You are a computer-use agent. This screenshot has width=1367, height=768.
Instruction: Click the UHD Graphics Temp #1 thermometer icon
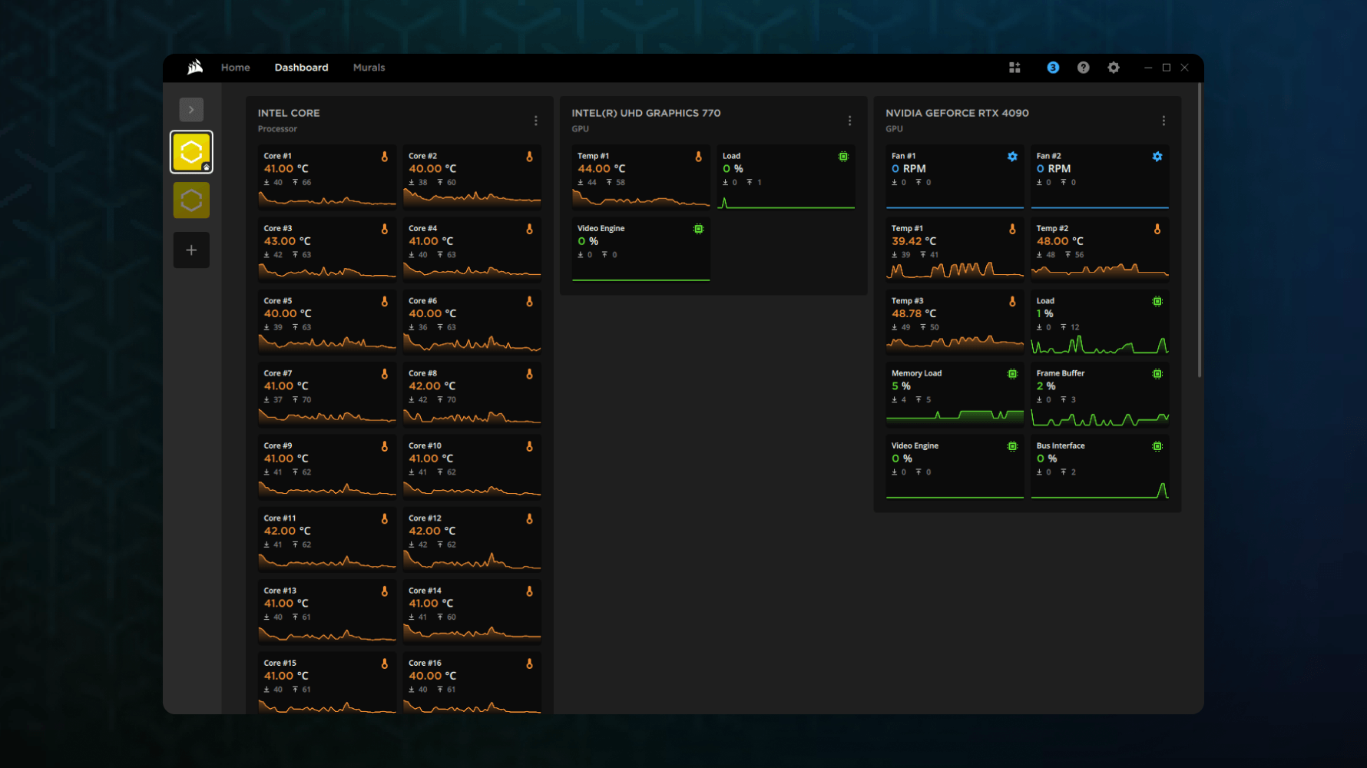pos(698,157)
